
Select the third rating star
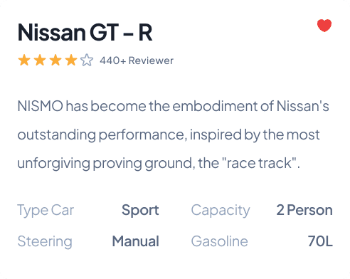point(55,60)
